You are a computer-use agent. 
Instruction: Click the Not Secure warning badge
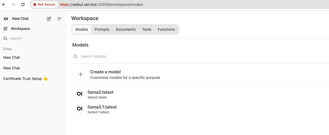(44, 4)
